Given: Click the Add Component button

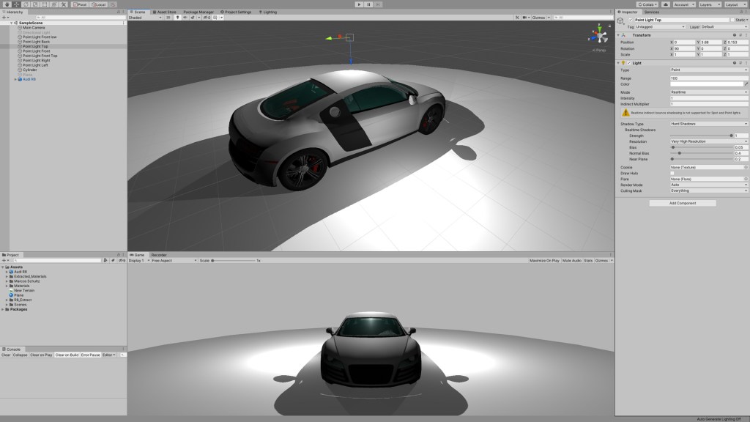Looking at the screenshot, I should (682, 203).
